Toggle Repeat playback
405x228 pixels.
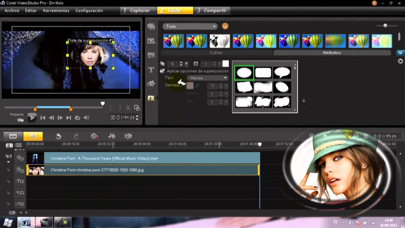click(77, 117)
